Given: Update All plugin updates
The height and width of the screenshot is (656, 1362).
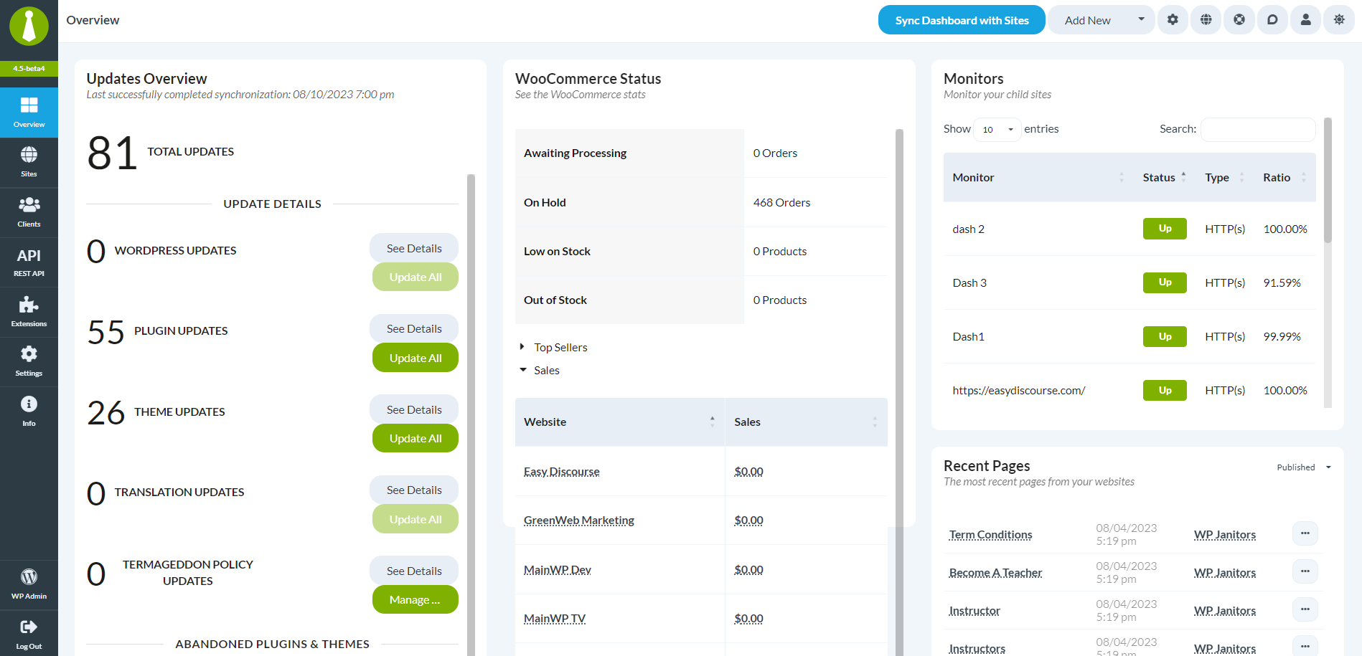Looking at the screenshot, I should 415,358.
